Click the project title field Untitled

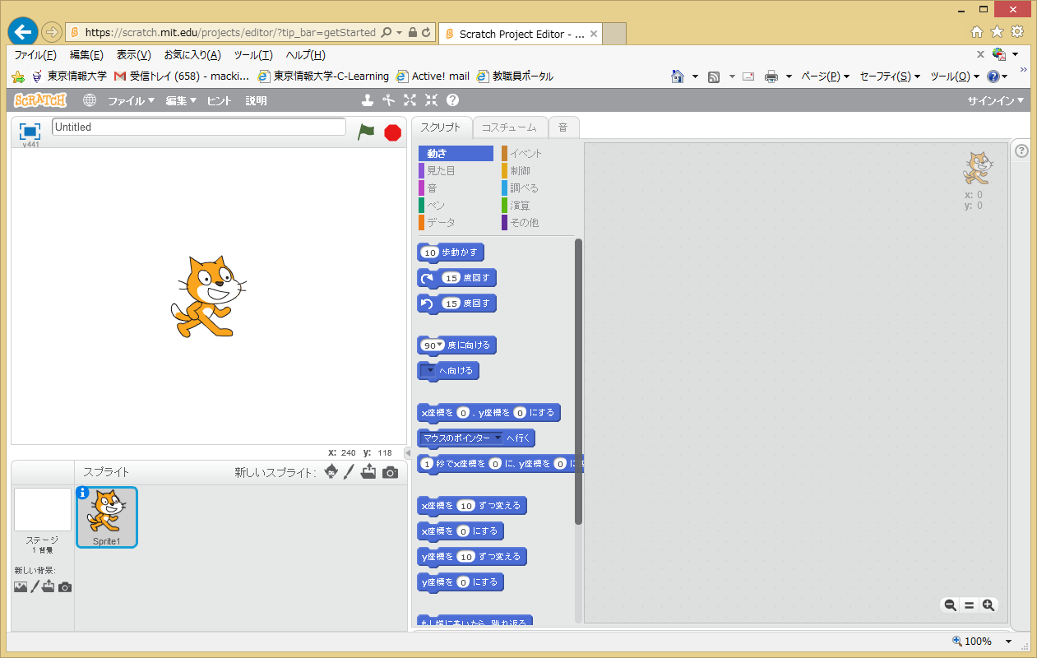(x=199, y=127)
